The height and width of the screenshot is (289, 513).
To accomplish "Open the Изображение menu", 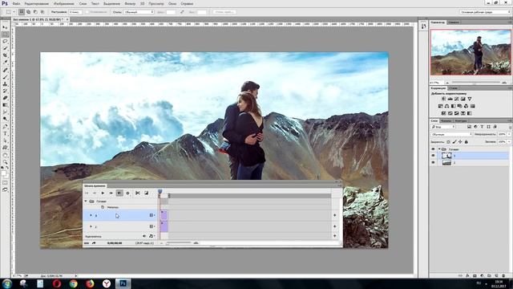I will click(64, 3).
